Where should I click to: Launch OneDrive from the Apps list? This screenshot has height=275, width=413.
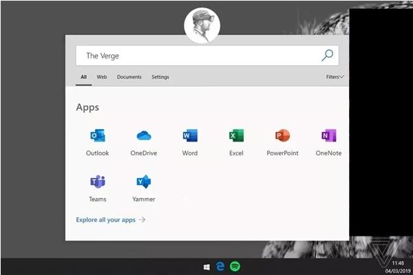(x=144, y=136)
